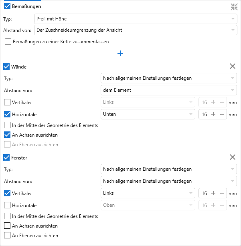241x246 pixels.
Task: Collapse the Bemaßungen panel with arrows icon
Action: [234, 7]
